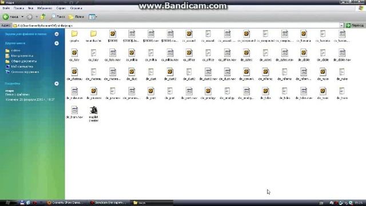
Task: Select the de_aztec map file with Half-Life icon
Action: point(246,55)
